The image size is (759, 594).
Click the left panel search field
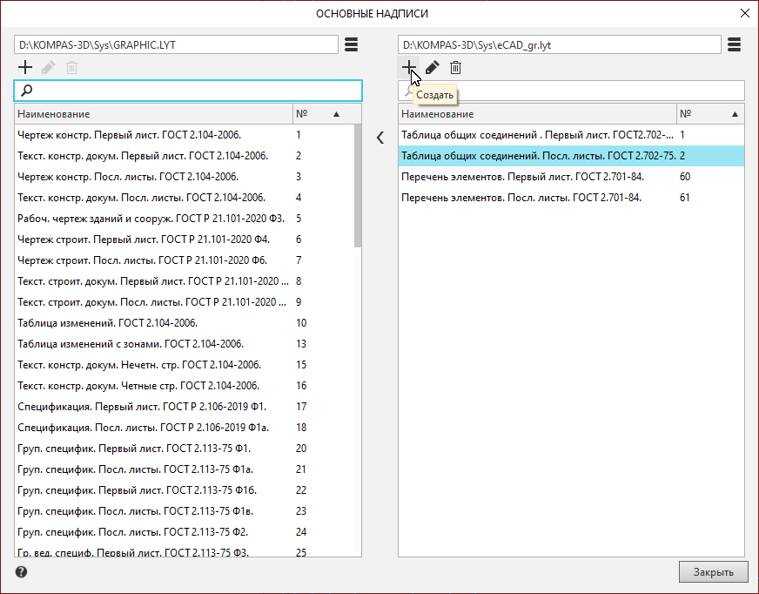pos(196,91)
